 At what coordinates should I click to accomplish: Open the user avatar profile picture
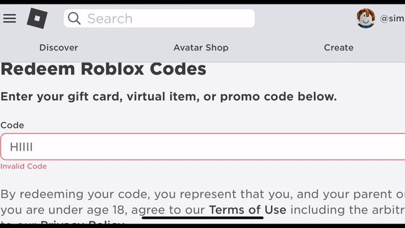366,18
